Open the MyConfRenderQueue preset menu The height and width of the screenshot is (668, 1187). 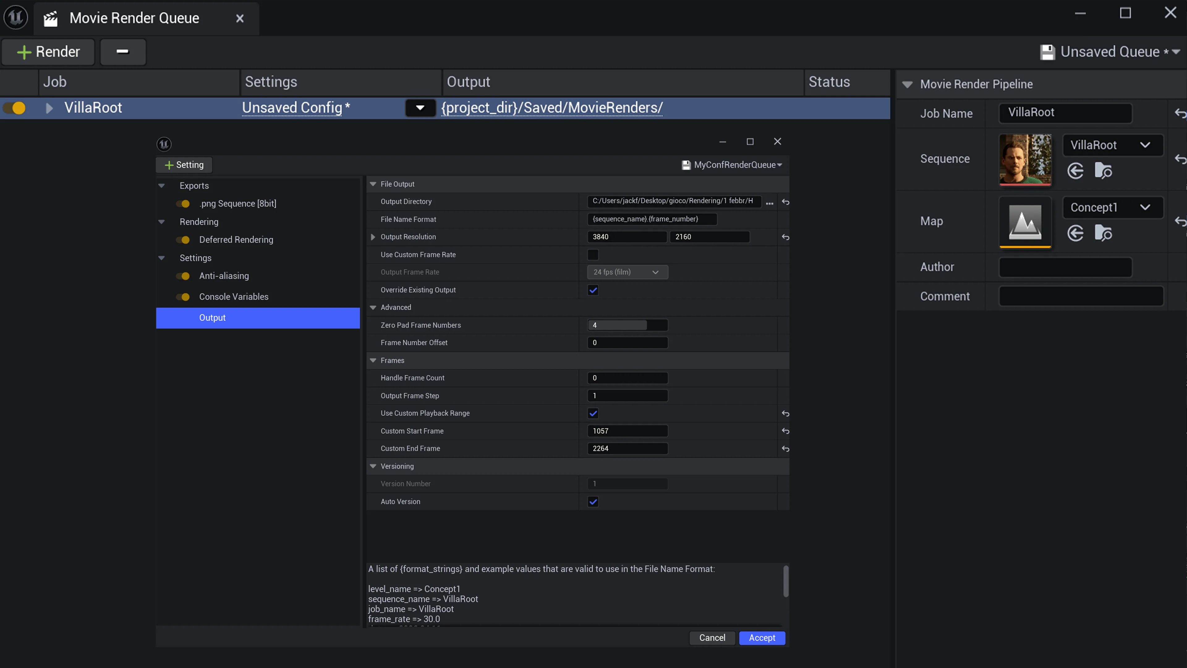(732, 165)
